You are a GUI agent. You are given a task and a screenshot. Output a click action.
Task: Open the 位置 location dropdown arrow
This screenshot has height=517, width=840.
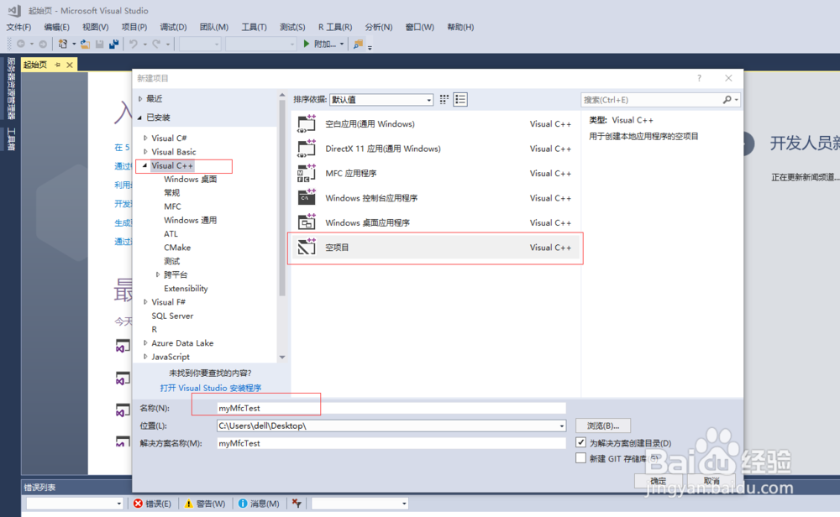tap(561, 426)
